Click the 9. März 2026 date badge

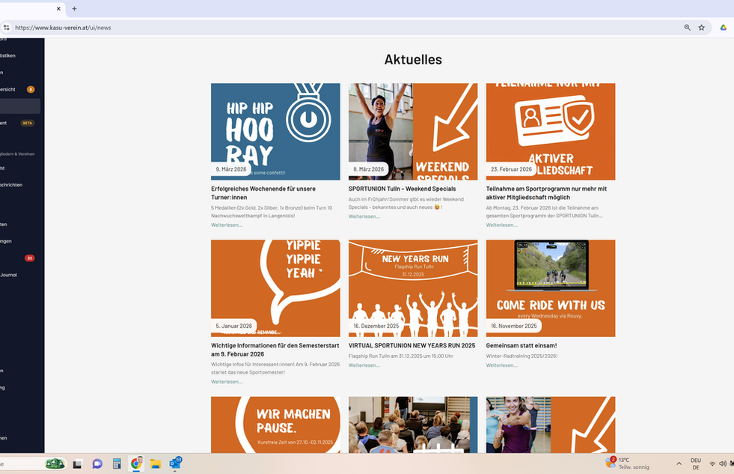tap(230, 169)
